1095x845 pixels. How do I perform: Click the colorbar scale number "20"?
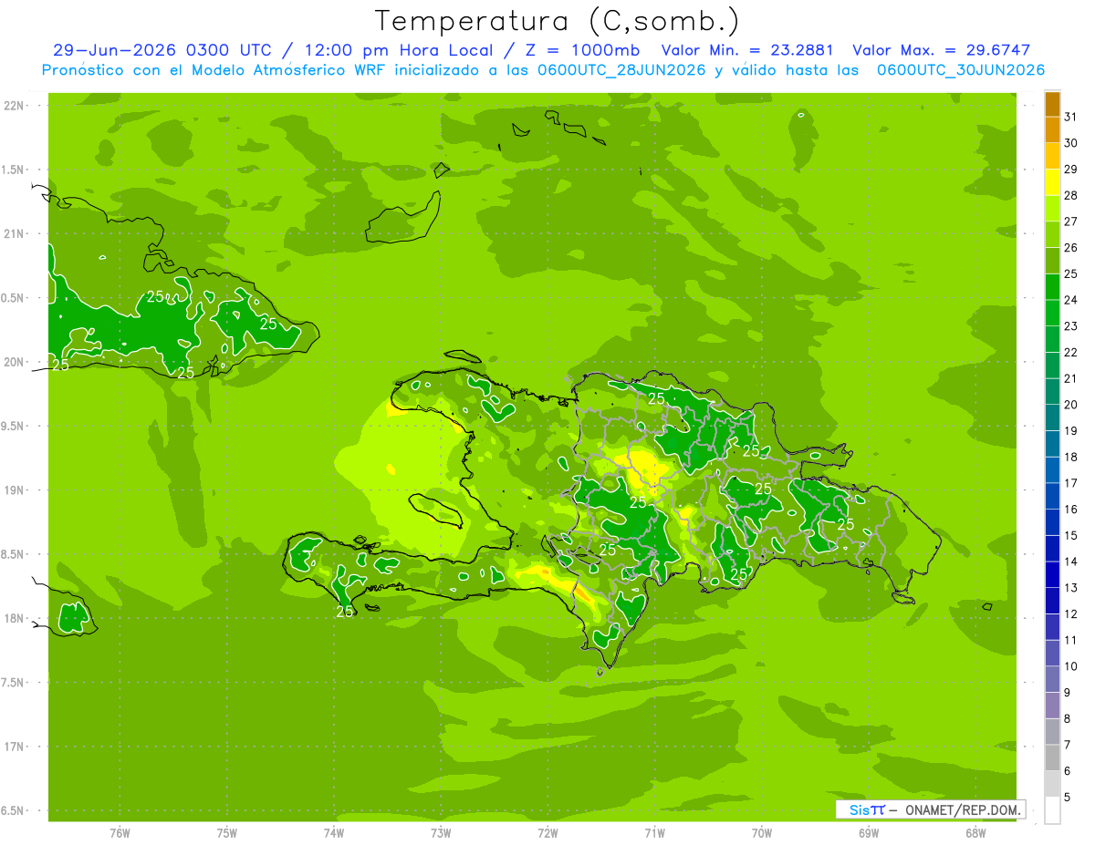[1071, 405]
